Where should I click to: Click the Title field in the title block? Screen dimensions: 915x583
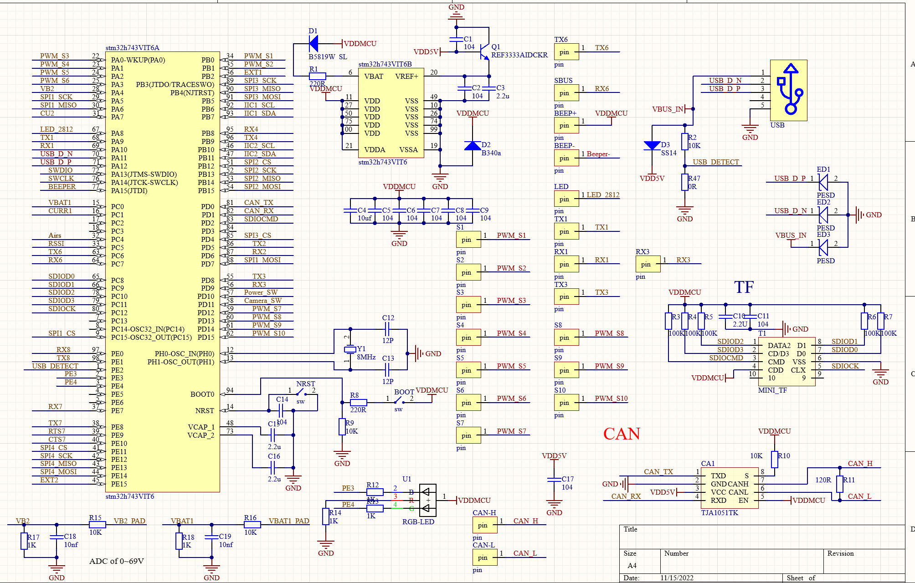tap(630, 529)
